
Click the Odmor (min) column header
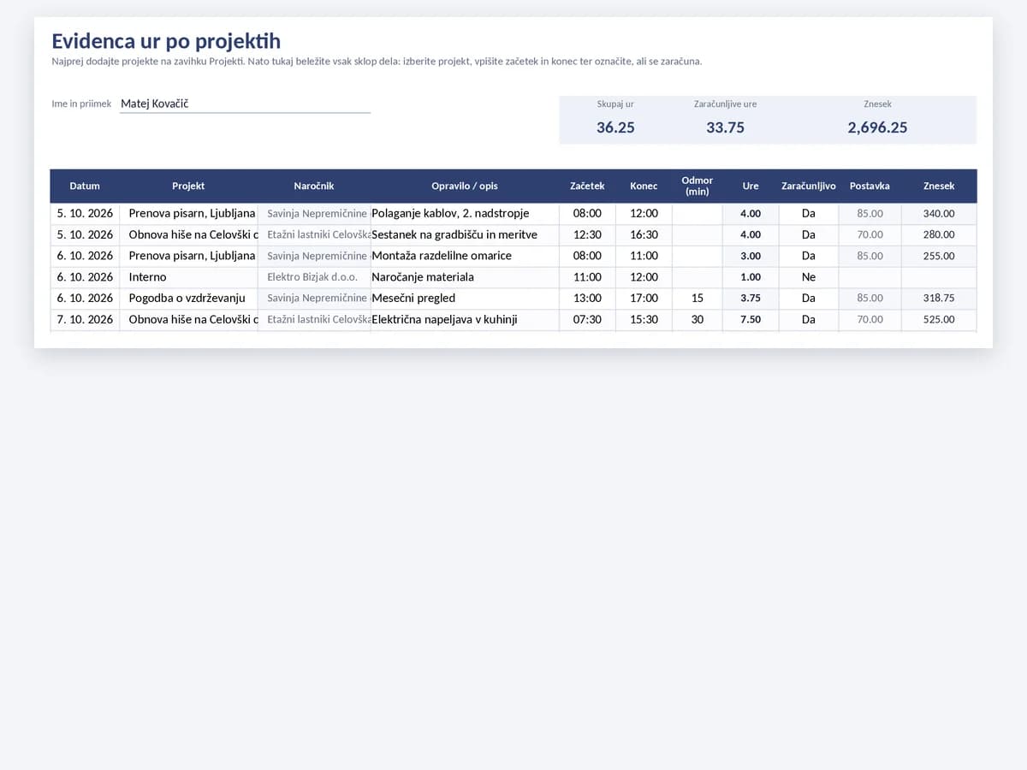(698, 186)
